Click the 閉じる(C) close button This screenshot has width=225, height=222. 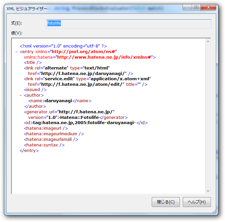[x=166, y=202]
